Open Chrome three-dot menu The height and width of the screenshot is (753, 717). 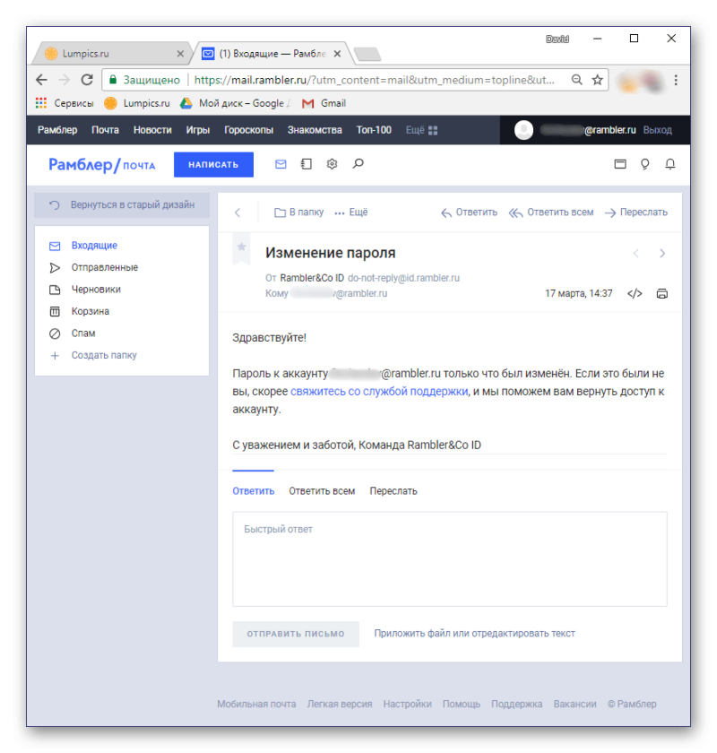(x=676, y=80)
